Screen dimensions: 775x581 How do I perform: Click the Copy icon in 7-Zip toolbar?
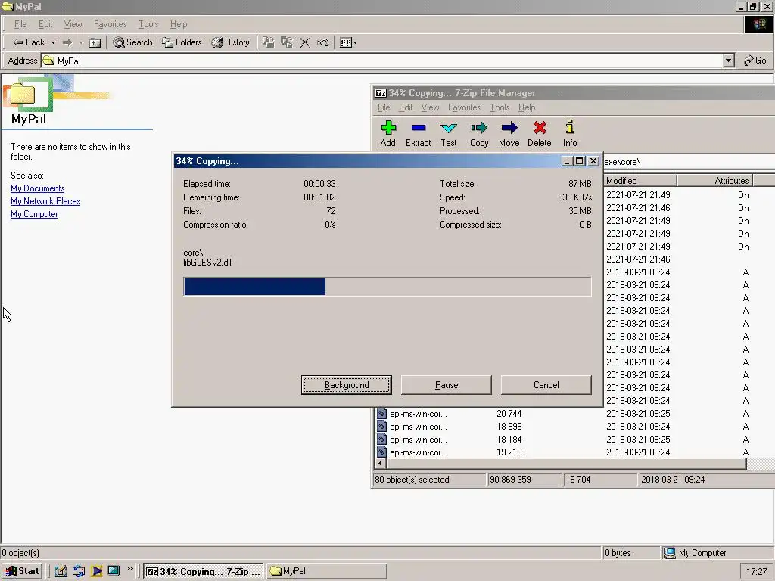[479, 129]
